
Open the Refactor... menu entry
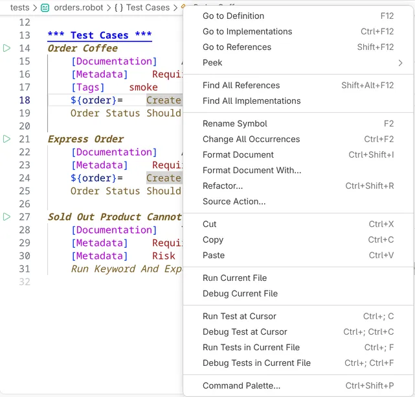[298, 186]
